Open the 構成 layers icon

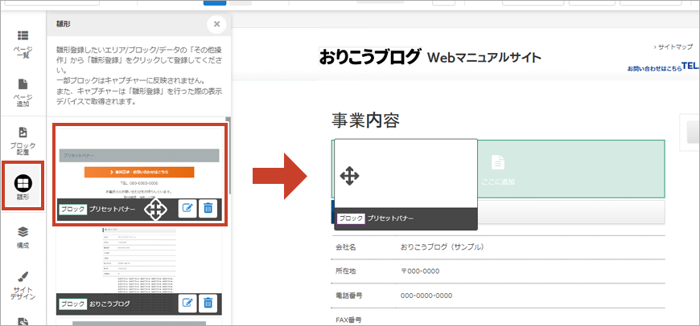[23, 236]
